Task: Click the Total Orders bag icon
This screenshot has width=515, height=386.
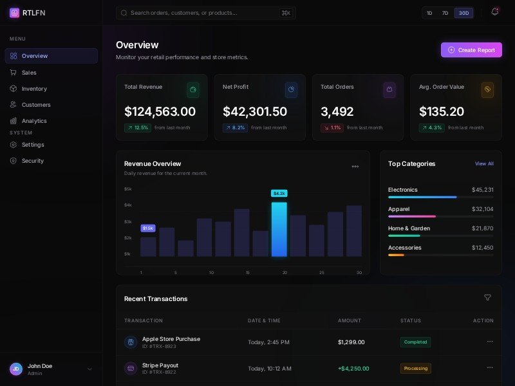Action: pyautogui.click(x=389, y=89)
